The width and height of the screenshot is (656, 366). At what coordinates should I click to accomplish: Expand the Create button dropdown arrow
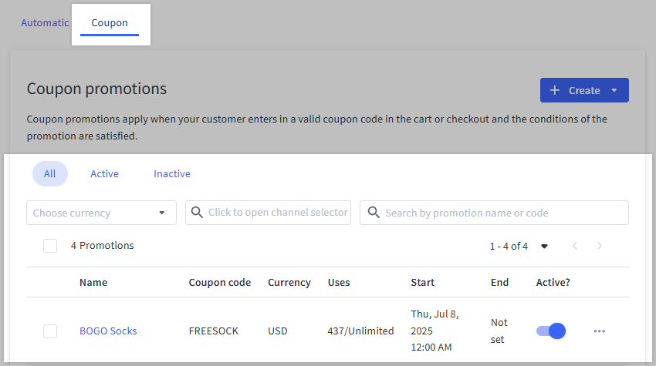614,90
